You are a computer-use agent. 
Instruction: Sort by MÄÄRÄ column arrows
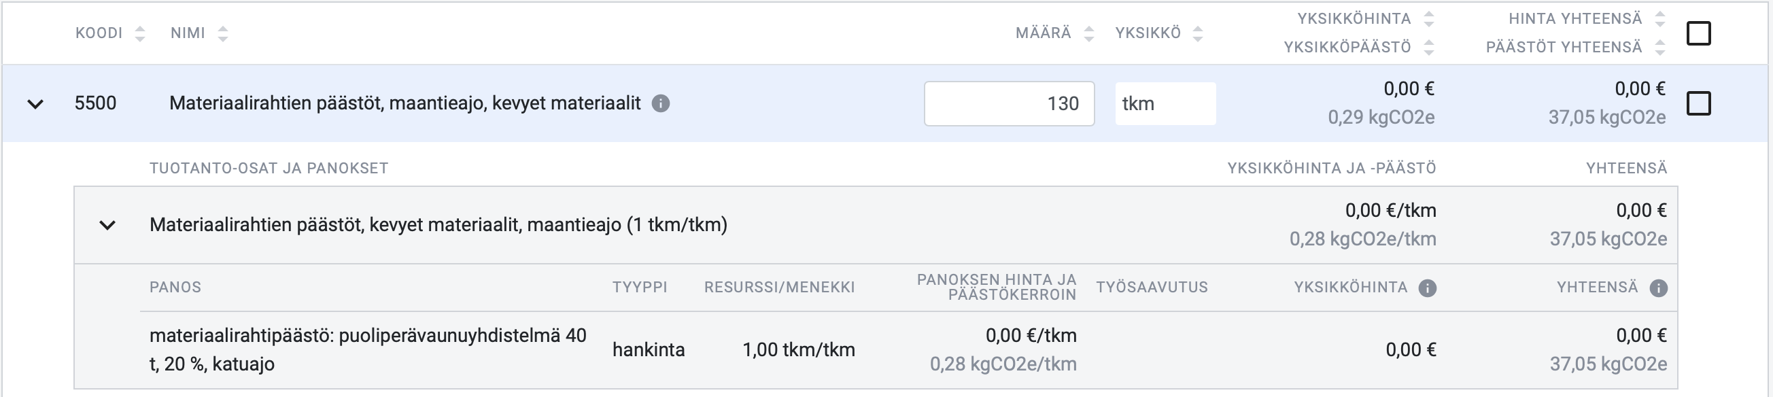(1088, 34)
